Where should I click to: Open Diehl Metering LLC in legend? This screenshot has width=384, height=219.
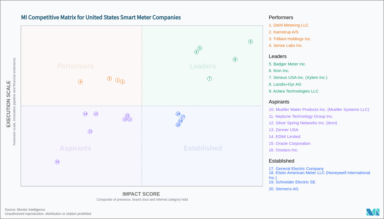[x=289, y=25]
